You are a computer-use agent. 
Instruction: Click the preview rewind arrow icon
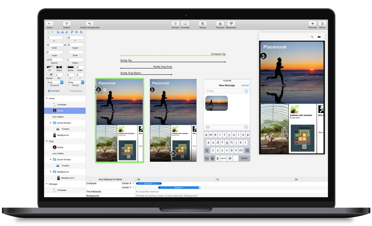click(312, 37)
